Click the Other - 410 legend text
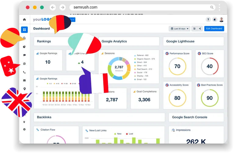 point(142,66)
